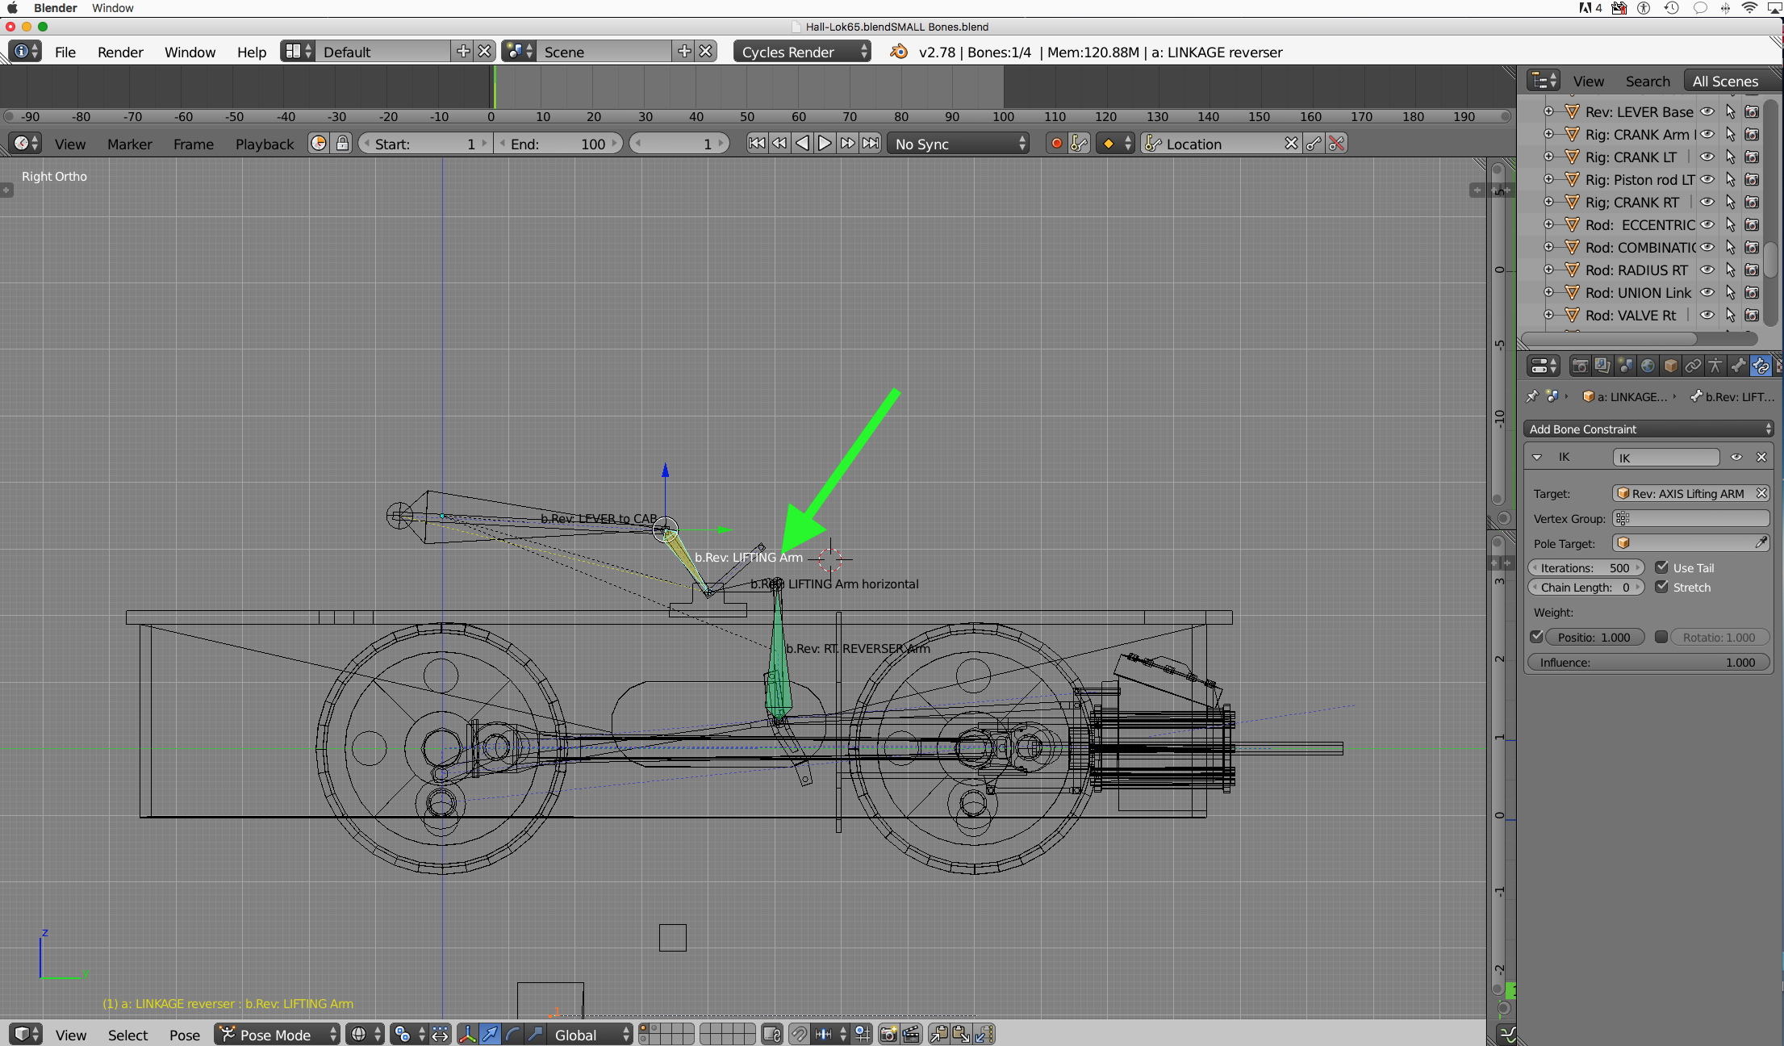Viewport: 1784px width, 1046px height.
Task: Jump to the last frame
Action: coord(870,144)
